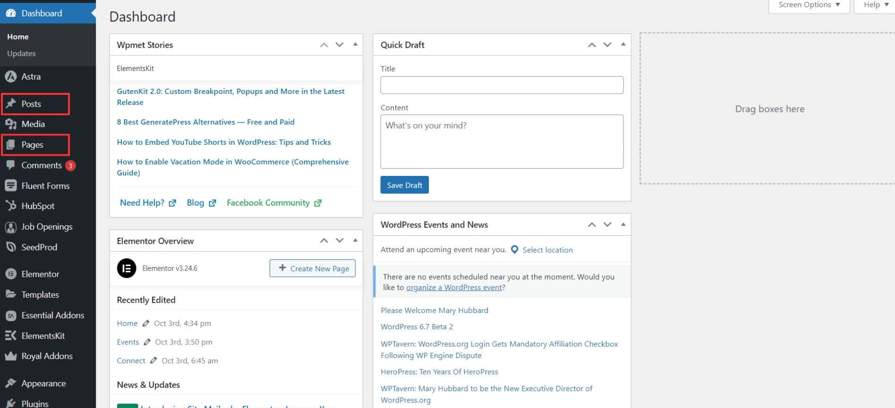Open recently edited Connect page link

pyautogui.click(x=131, y=361)
